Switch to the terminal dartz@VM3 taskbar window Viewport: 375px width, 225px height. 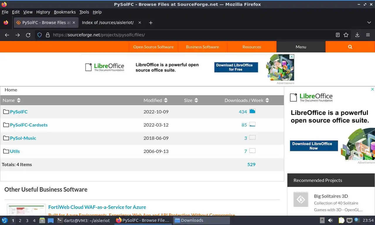(x=84, y=220)
